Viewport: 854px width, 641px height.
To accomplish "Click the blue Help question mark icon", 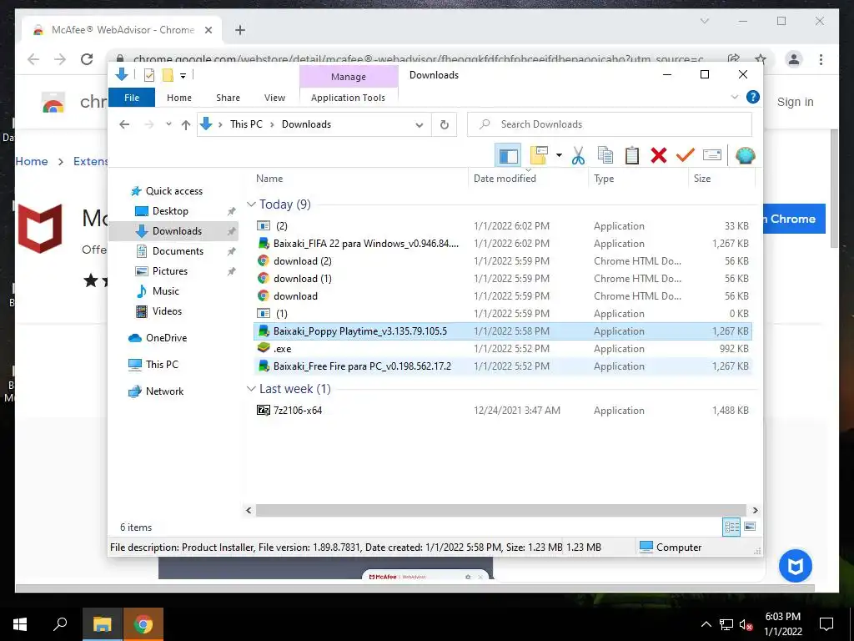I will pos(753,97).
